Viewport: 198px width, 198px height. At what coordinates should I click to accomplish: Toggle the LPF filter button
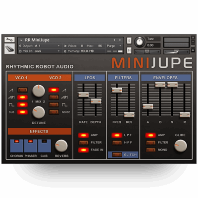point(117,135)
